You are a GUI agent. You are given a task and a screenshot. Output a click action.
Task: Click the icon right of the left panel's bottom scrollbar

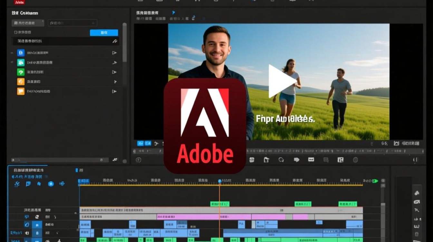coord(115,160)
